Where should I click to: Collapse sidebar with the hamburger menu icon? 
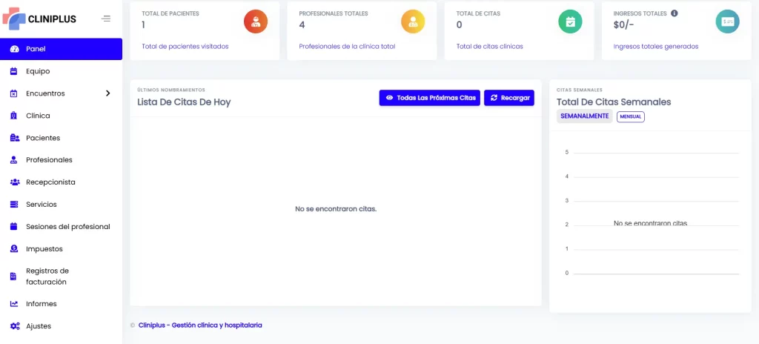106,19
